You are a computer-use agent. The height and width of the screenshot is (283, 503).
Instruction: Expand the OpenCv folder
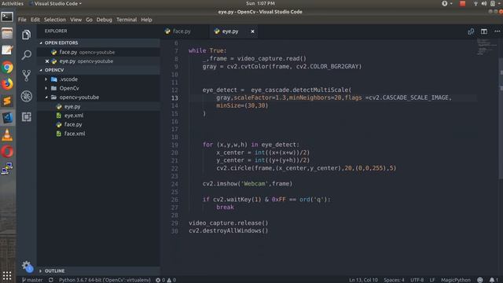tap(46, 88)
